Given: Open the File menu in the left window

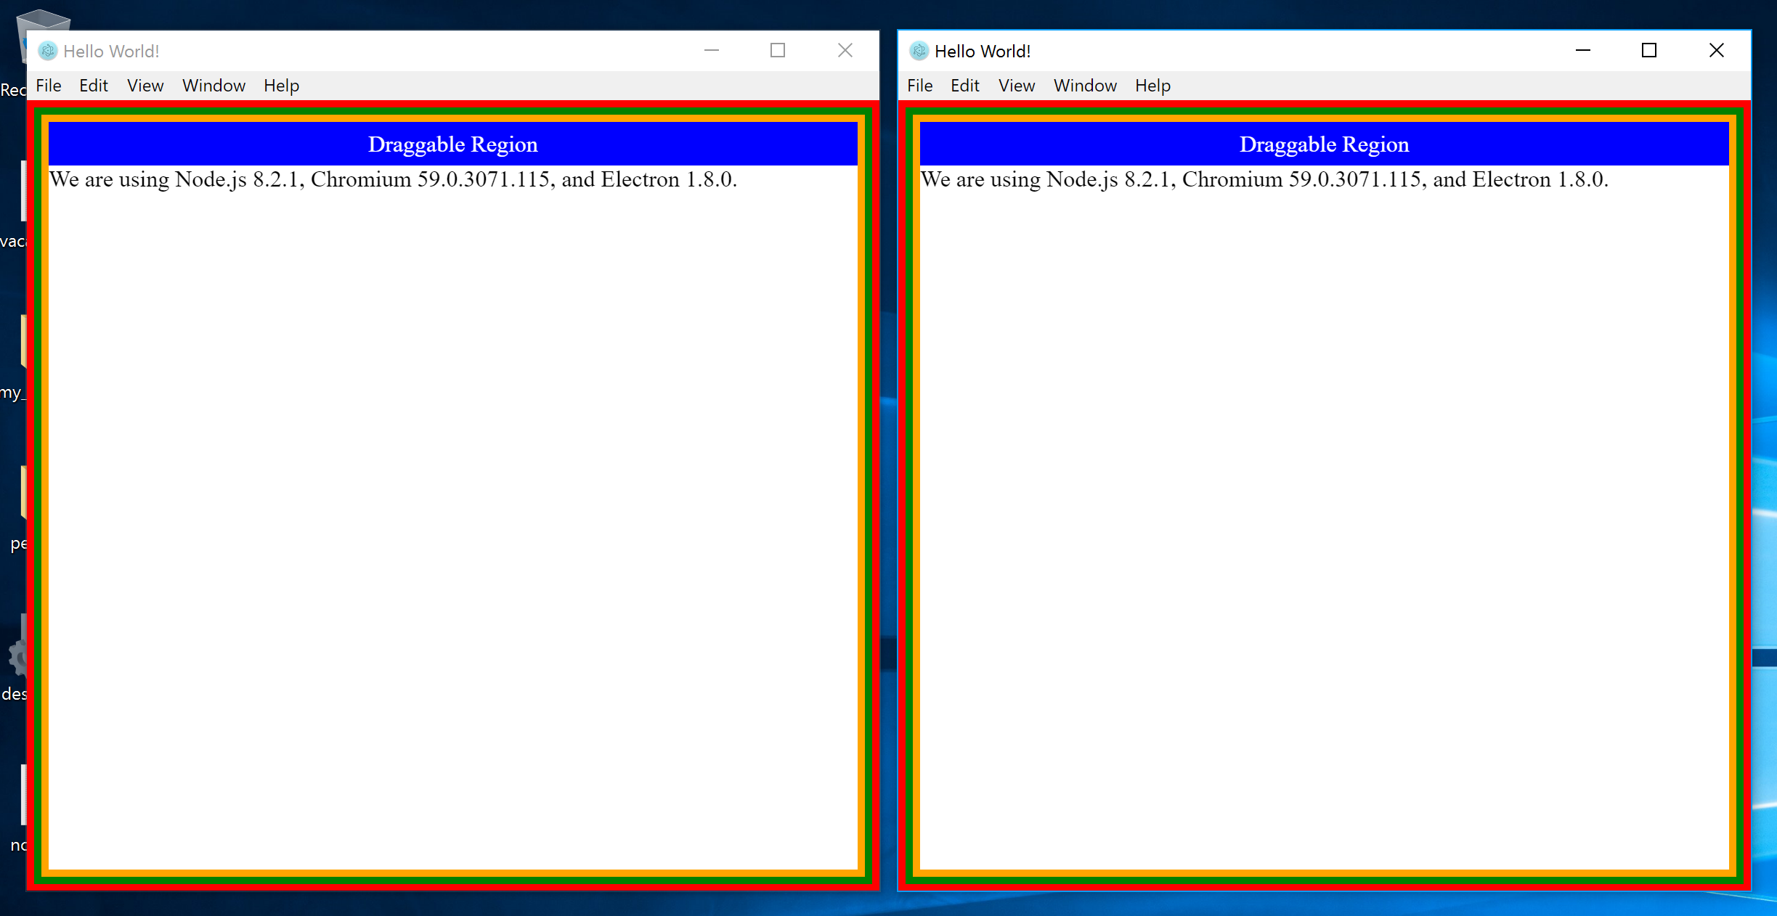Looking at the screenshot, I should click(48, 85).
